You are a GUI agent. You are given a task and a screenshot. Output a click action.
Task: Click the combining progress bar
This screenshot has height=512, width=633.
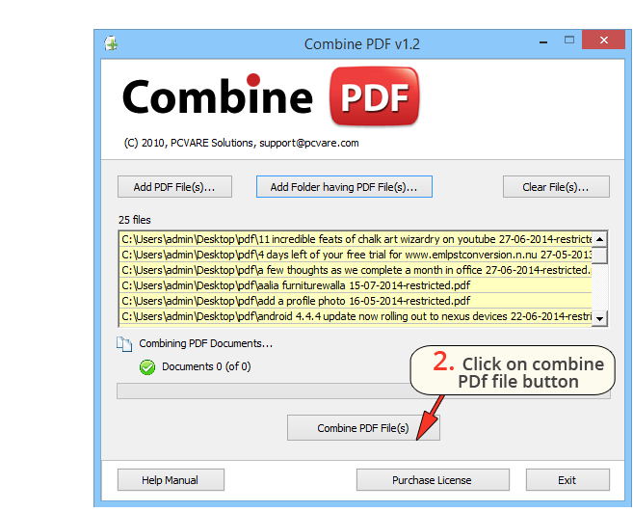pyautogui.click(x=363, y=391)
